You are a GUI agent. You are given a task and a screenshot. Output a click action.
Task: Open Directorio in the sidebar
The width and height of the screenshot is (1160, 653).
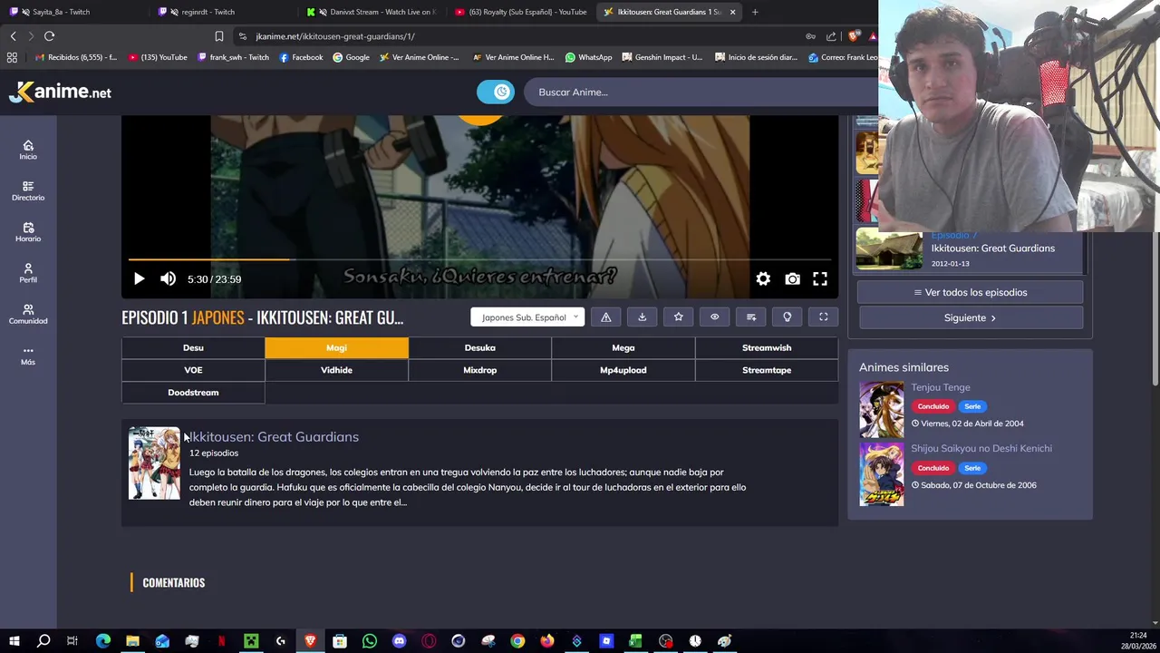click(28, 190)
